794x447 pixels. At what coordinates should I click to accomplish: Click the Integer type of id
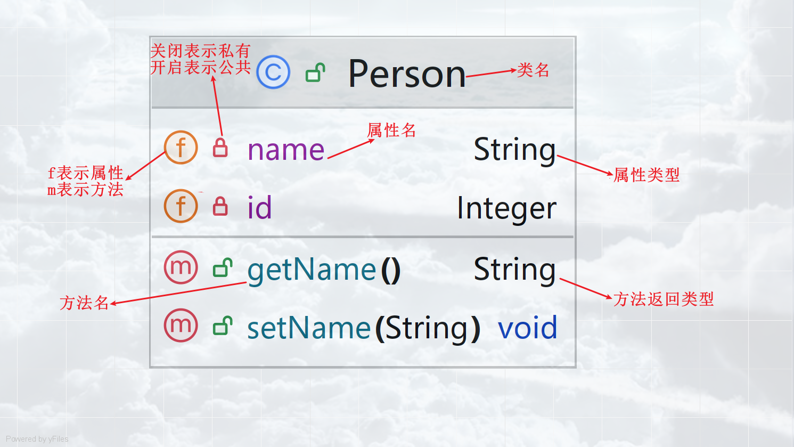pyautogui.click(x=506, y=208)
